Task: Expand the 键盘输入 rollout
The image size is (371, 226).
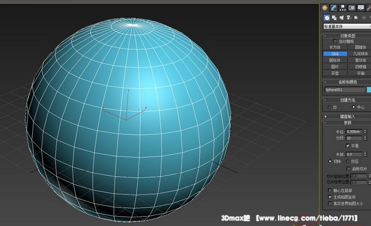Action: point(347,116)
